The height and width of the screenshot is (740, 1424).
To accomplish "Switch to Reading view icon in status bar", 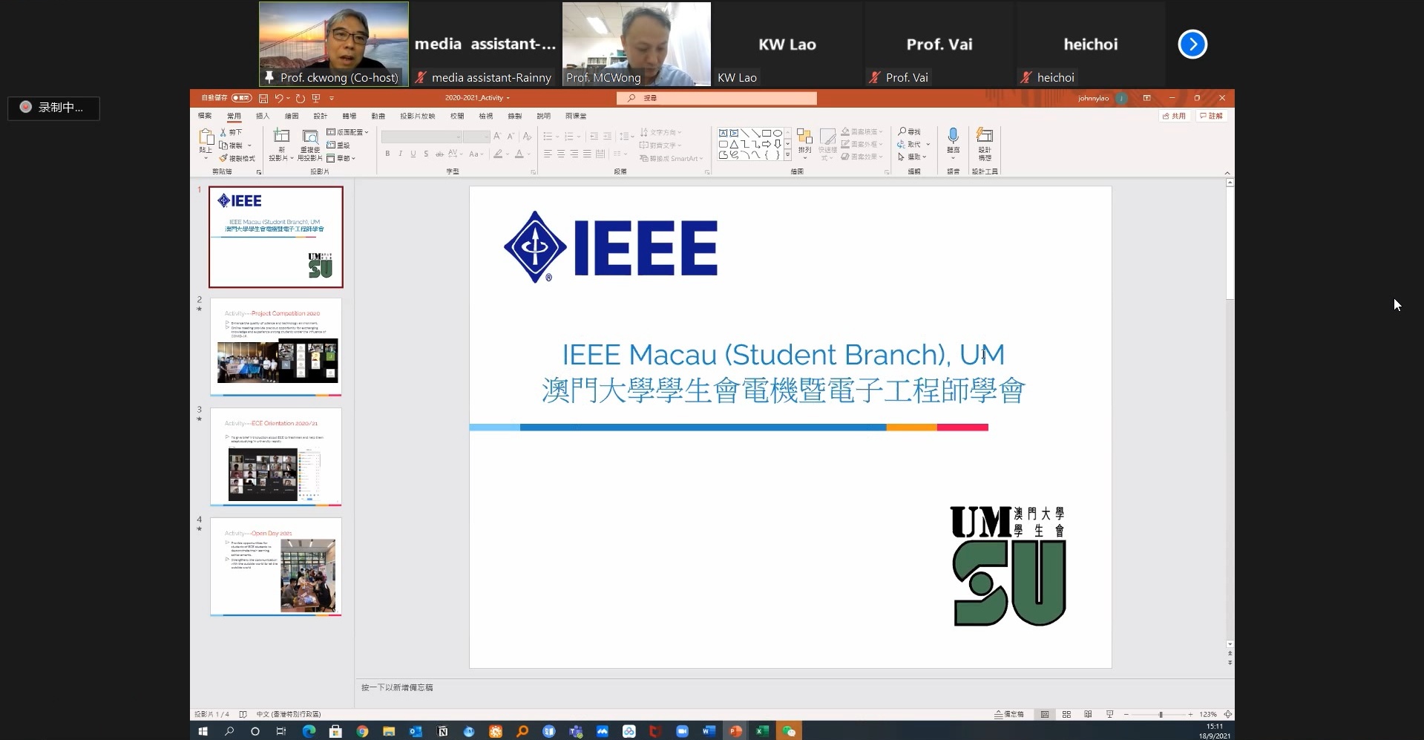I will [1088, 714].
